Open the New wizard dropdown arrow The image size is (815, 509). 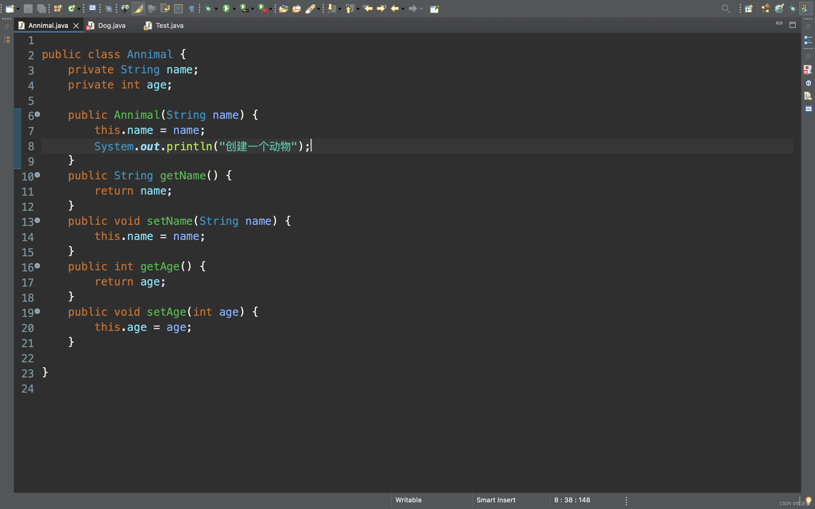click(18, 9)
